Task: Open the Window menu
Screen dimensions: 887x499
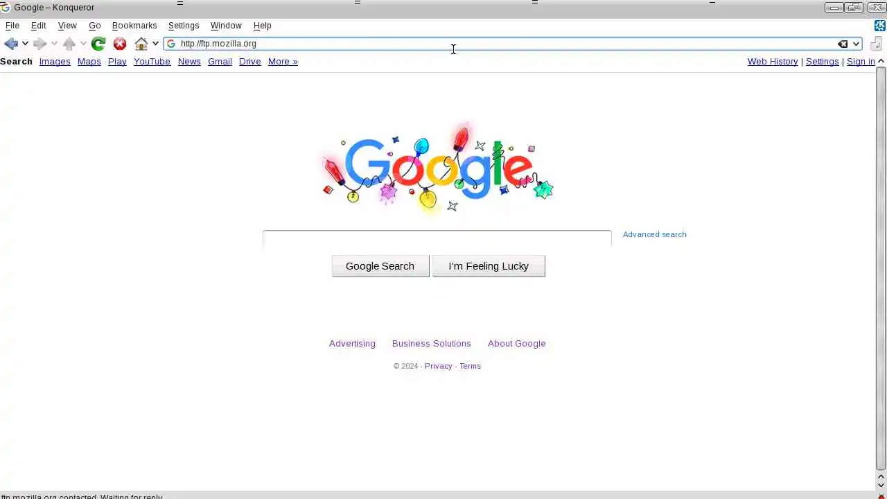Action: (226, 26)
